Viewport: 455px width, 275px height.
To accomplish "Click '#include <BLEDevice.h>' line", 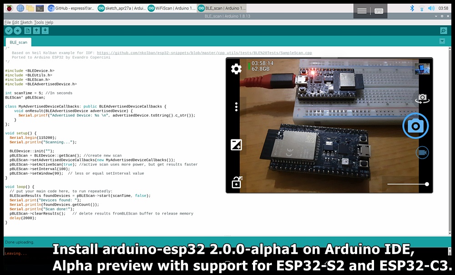I will (x=30, y=71).
